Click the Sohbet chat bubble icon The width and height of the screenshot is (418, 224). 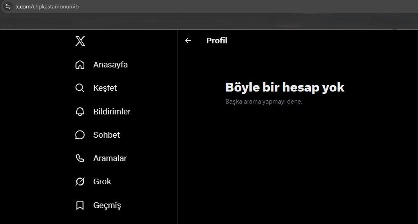[80, 135]
